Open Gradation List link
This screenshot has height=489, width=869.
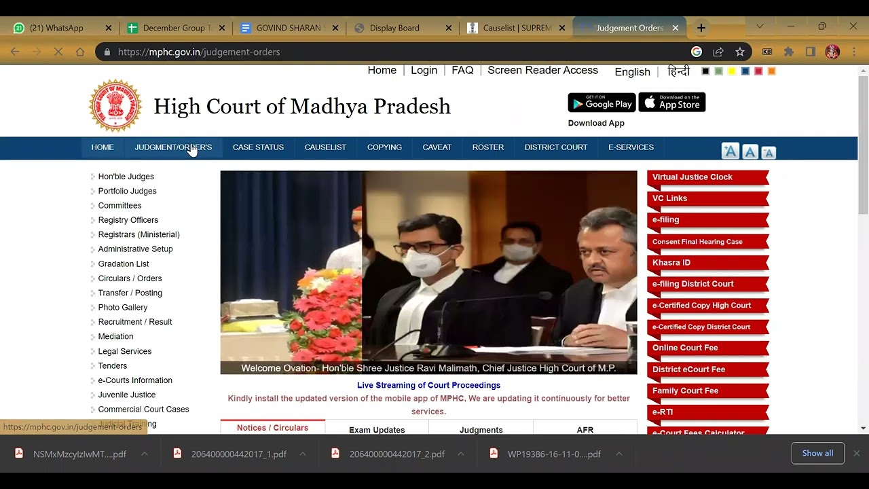123,264
